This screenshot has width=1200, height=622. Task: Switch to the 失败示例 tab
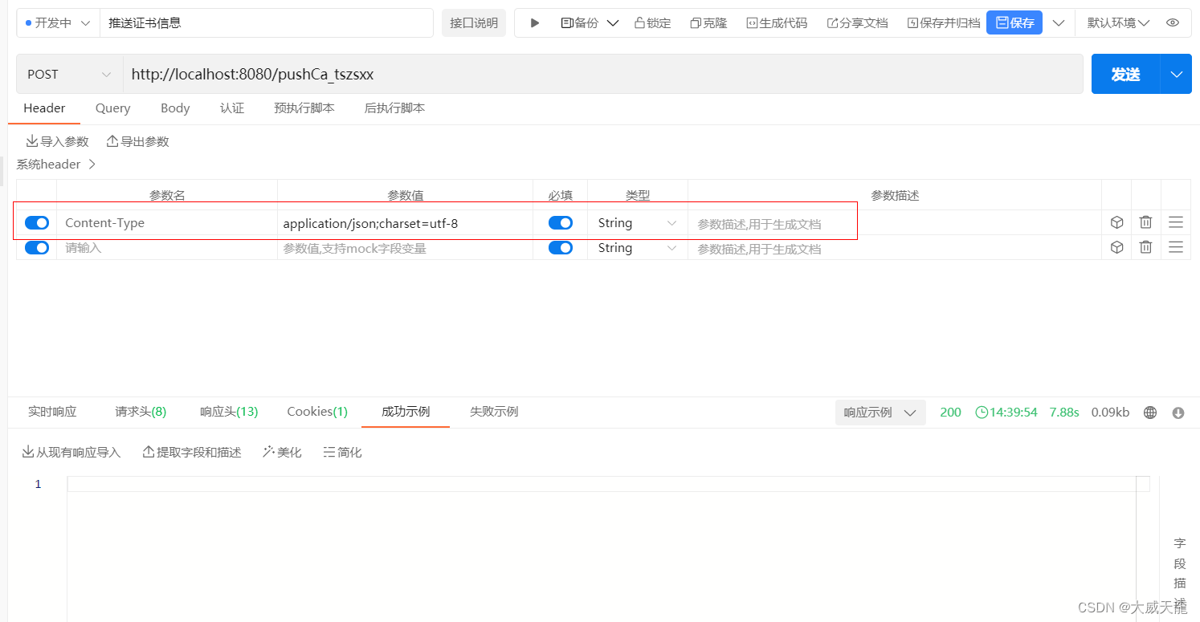494,412
